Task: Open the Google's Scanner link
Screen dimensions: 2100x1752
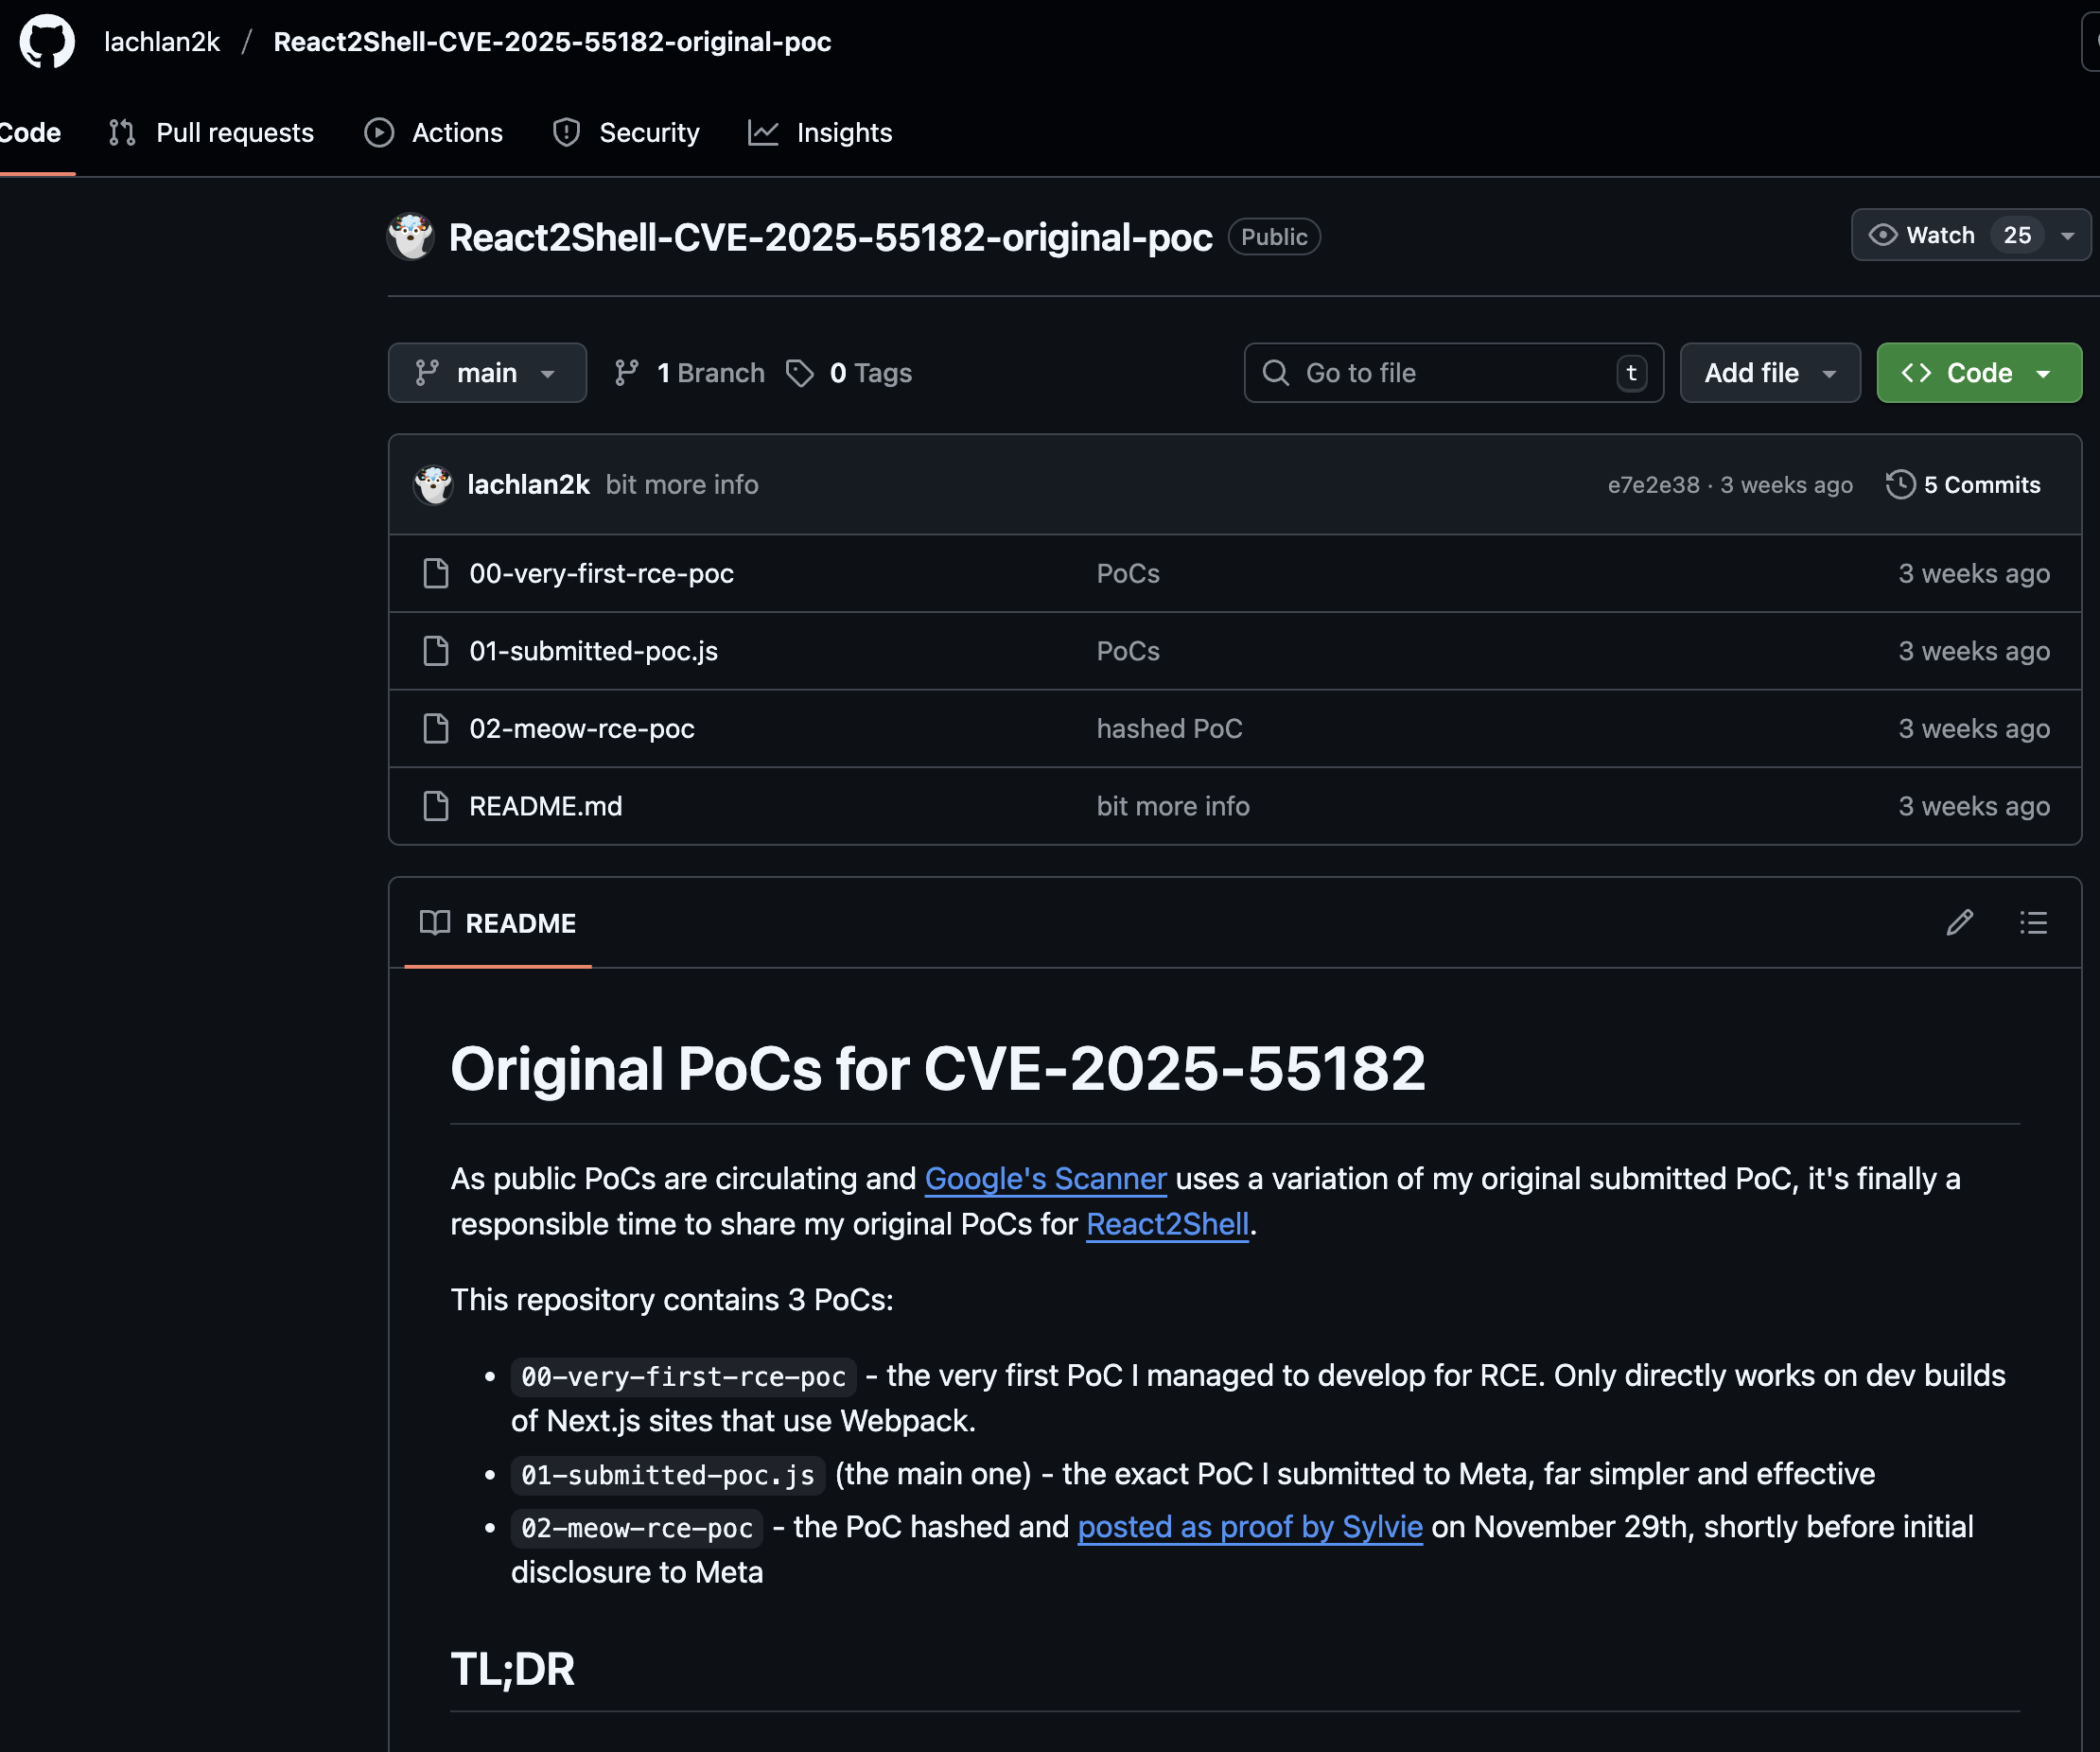Action: 1045,1179
